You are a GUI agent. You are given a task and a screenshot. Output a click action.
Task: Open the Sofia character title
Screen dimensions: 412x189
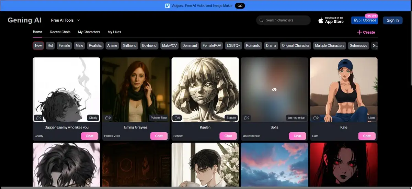click(274, 127)
